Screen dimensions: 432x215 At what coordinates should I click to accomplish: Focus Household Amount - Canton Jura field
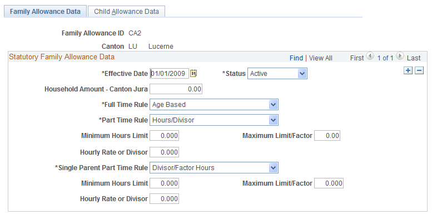tap(176, 89)
